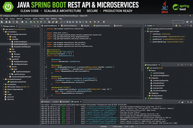Open the Refactor menu
Screen dimensions: 193x128
20,19
